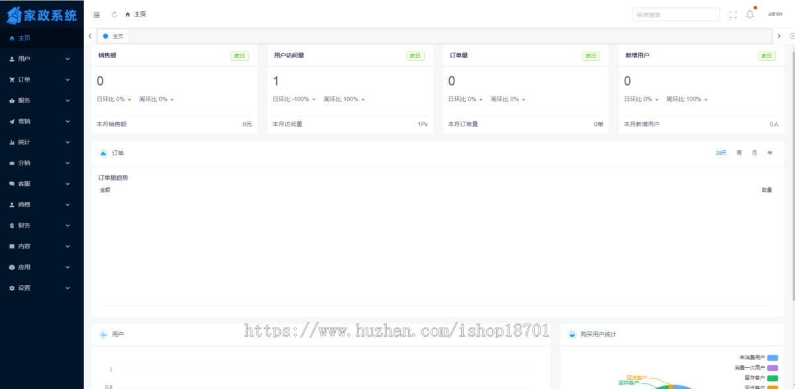Click the 应用 cube icon in sidebar
Viewport: 795px width, 389px height.
click(12, 267)
